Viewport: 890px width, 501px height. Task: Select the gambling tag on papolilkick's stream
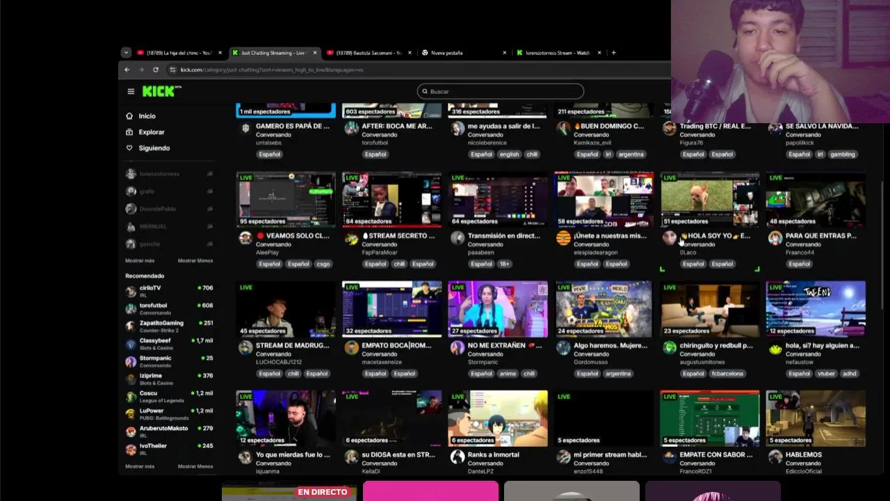tap(843, 154)
